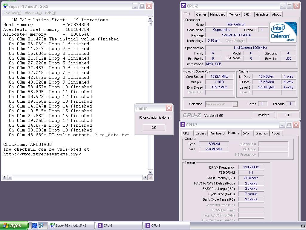The height and width of the screenshot is (230, 306).
Task: Switch to second CPU-Z taskbar button
Action: coord(167,226)
